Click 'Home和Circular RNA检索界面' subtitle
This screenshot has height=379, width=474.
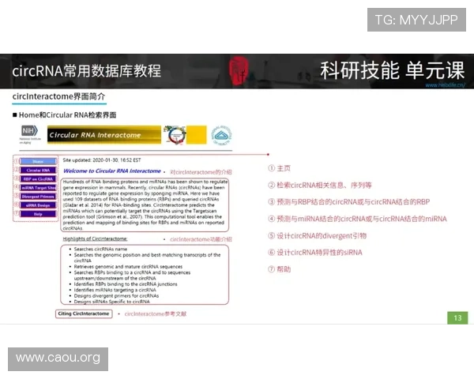[67, 114]
